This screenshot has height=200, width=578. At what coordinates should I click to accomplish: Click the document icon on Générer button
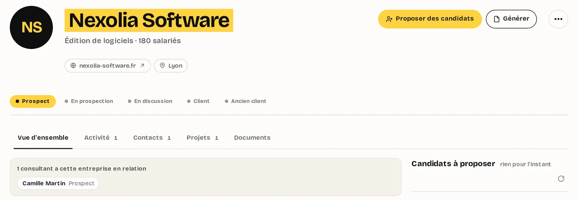click(497, 19)
